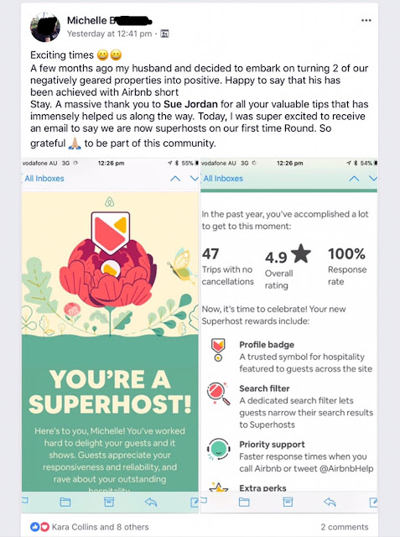Go back to All Inboxes in left screenshot

click(44, 179)
